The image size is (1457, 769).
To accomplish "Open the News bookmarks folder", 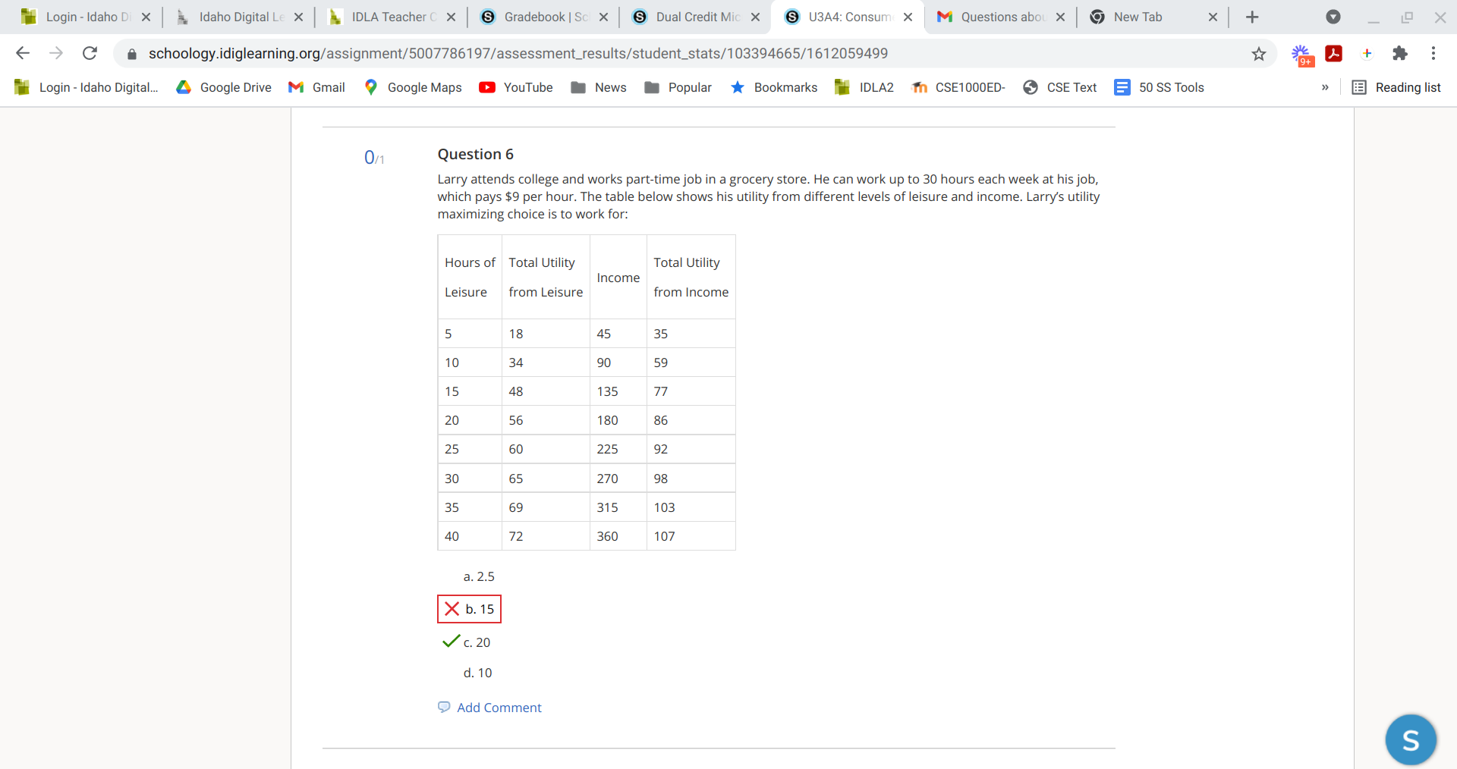I will point(599,87).
